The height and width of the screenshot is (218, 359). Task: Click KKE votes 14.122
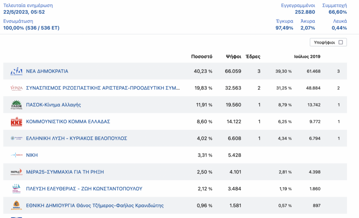tap(233, 122)
